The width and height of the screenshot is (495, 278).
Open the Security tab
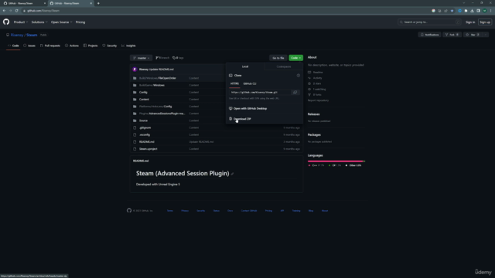tap(109, 46)
